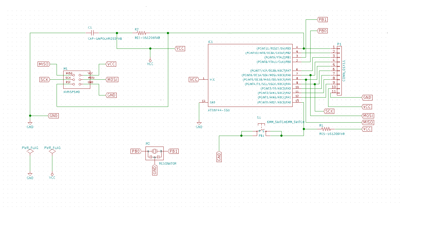Click the junction dot on the PB3 reset wire
This screenshot has height=226, width=424.
[x=304, y=49]
